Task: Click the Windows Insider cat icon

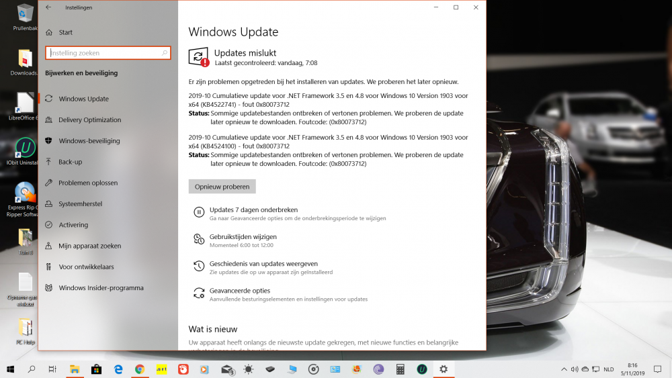Action: tap(49, 287)
